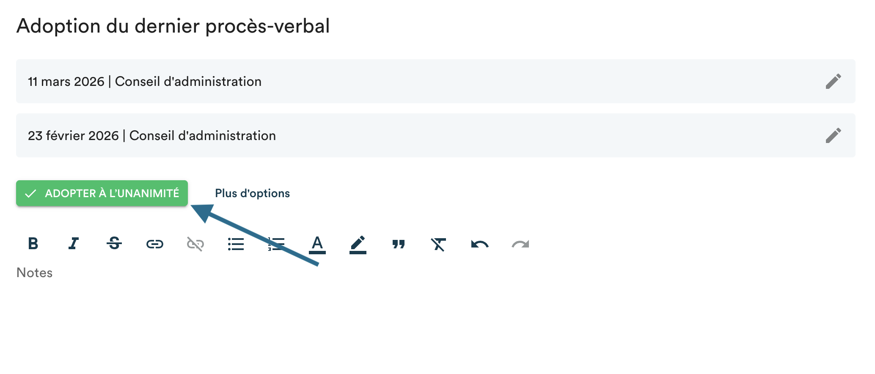Insert a blockquote

(x=399, y=244)
